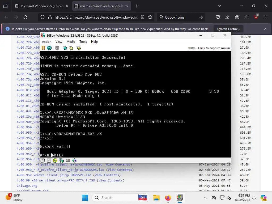The width and height of the screenshot is (272, 204).
Task: Open View Contents for PRE_BETA_1.ISO
Action: (111, 180)
